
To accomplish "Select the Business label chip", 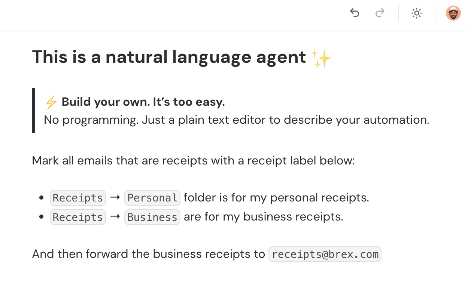I will click(152, 218).
